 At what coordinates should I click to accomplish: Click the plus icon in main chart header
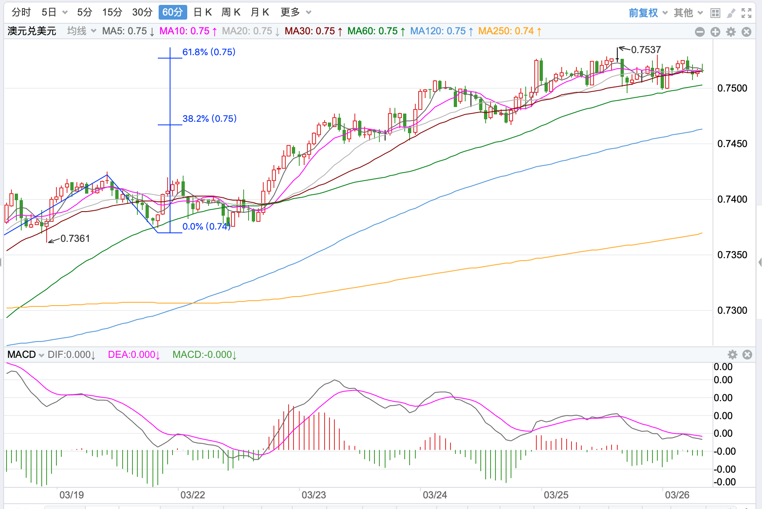tap(715, 32)
